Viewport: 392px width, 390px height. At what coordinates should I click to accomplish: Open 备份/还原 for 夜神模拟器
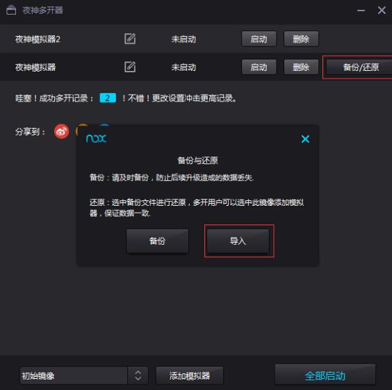pyautogui.click(x=359, y=67)
